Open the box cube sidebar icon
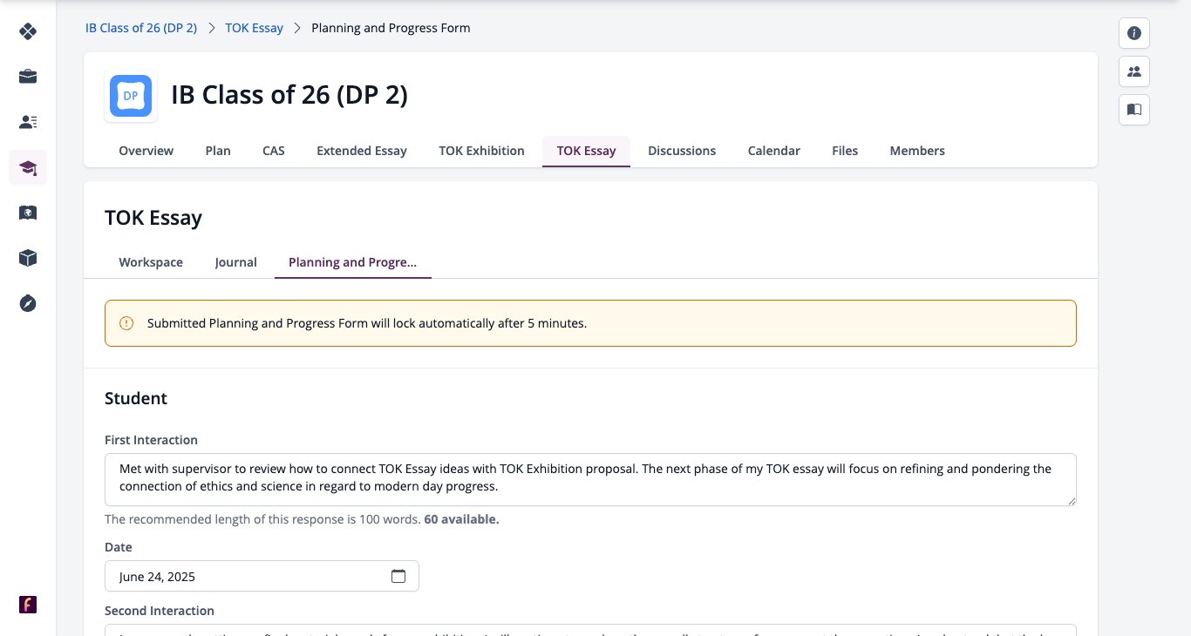The width and height of the screenshot is (1191, 636). [28, 258]
